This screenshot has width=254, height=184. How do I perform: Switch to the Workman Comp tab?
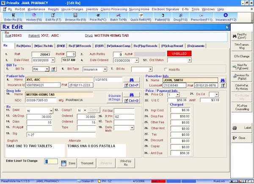point(118,45)
